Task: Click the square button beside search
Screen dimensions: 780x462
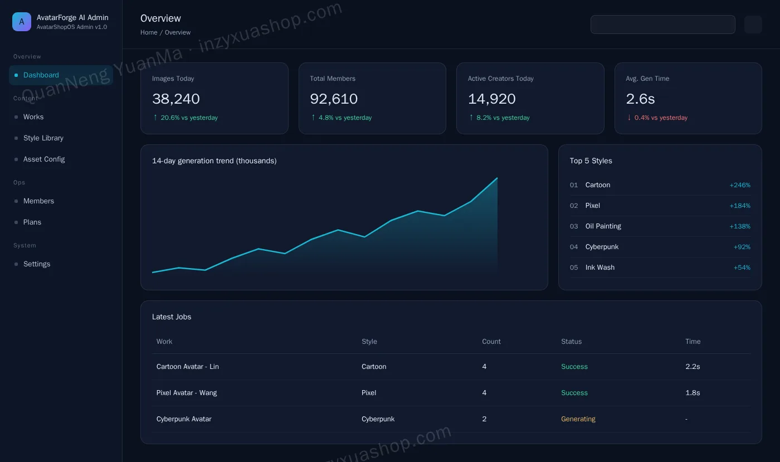Action: pyautogui.click(x=753, y=25)
